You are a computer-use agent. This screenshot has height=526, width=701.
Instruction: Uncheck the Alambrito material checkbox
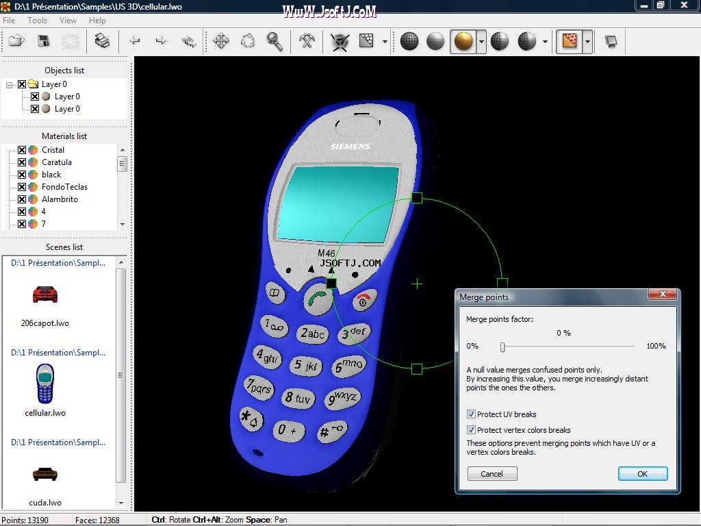click(21, 199)
